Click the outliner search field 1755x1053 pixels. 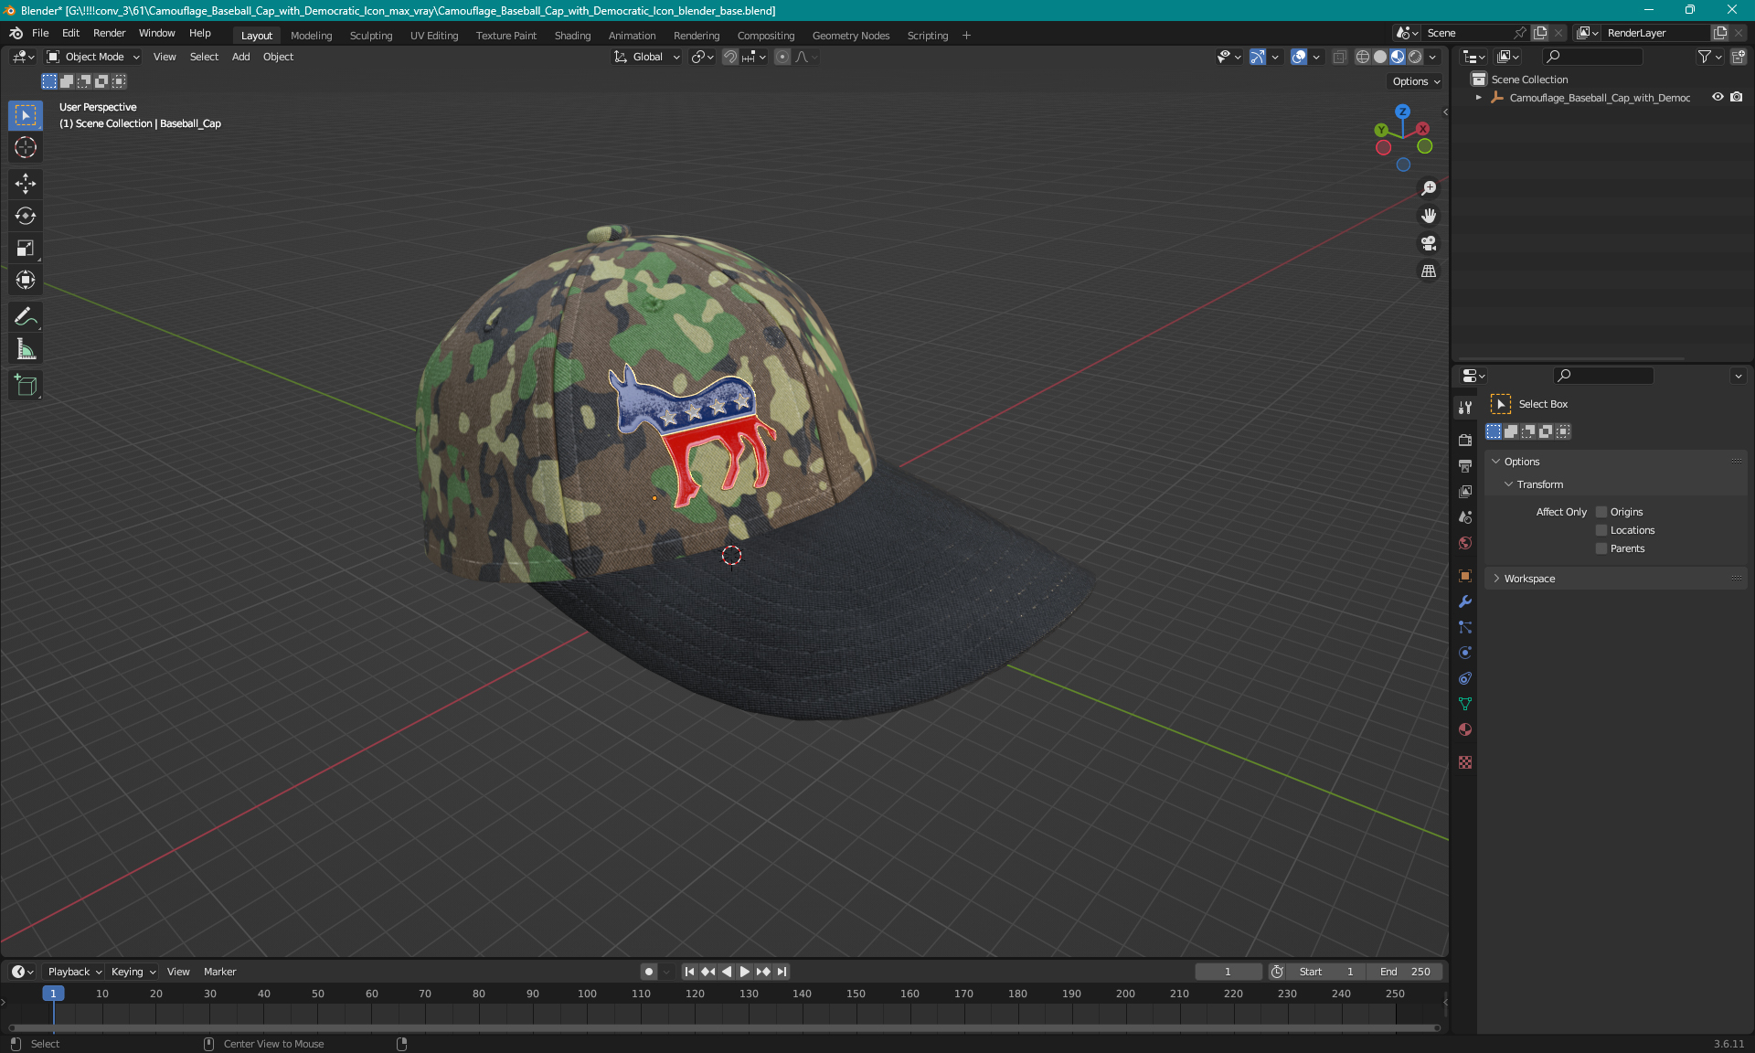pos(1592,57)
